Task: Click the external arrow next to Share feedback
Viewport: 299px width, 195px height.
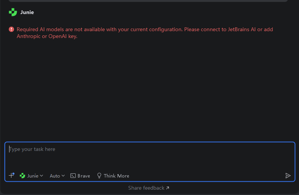Action: click(168, 188)
